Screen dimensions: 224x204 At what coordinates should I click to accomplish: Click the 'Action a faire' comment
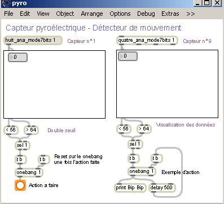pos(43,185)
